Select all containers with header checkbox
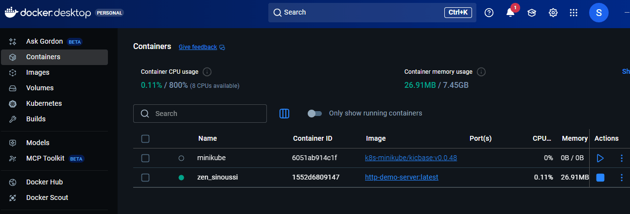Image resolution: width=630 pixels, height=214 pixels. click(145, 139)
